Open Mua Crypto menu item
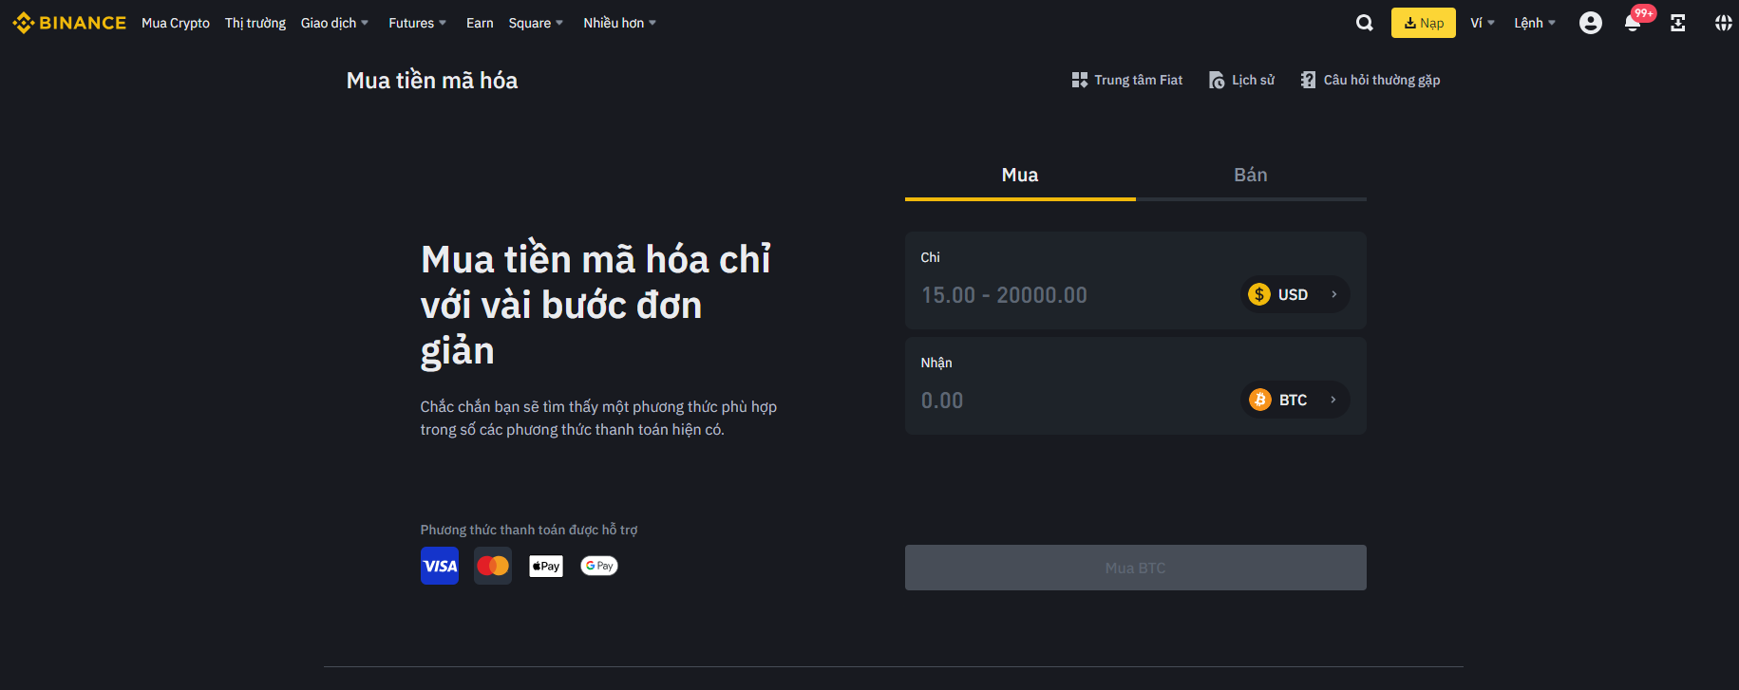The width and height of the screenshot is (1739, 690). [x=176, y=23]
